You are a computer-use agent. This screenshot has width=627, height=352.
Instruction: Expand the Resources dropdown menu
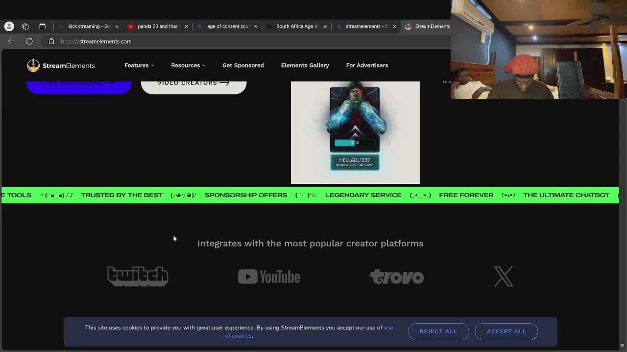coord(188,65)
